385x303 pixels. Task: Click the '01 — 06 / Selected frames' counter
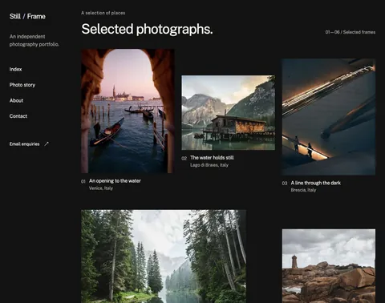[351, 32]
